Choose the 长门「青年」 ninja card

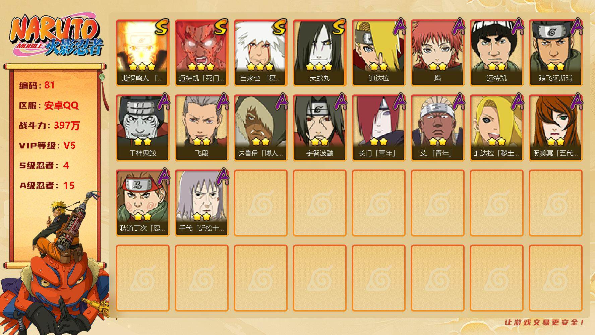pos(378,128)
